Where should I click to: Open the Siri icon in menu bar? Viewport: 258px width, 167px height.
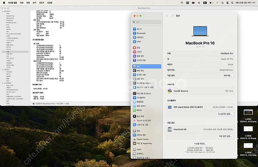tap(232, 3)
